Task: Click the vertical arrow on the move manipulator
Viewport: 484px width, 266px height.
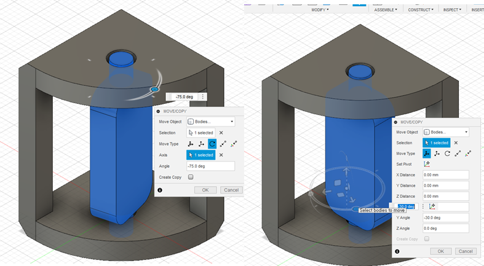Action: tap(346, 171)
